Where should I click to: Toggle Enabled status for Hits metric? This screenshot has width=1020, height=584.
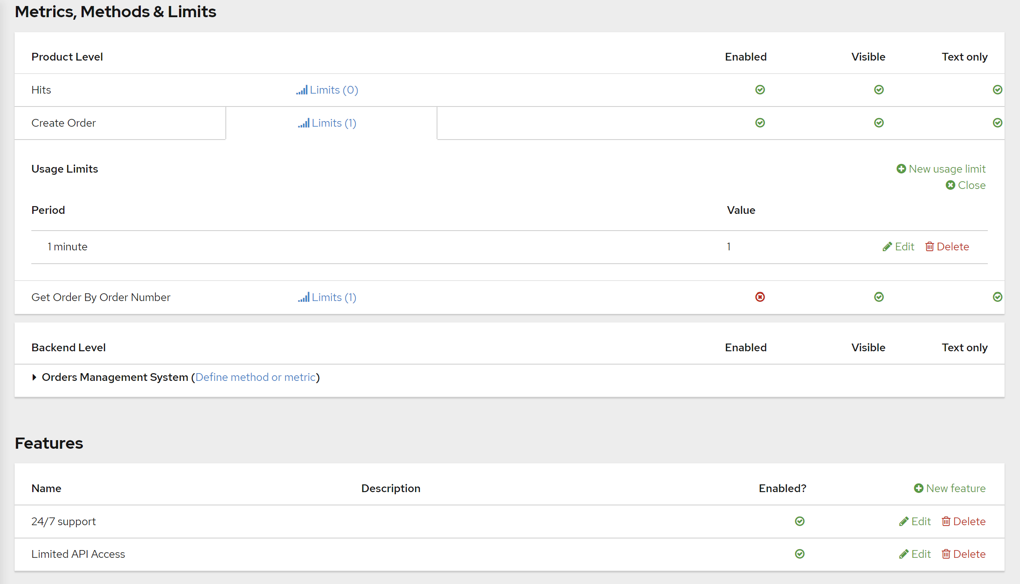tap(760, 90)
